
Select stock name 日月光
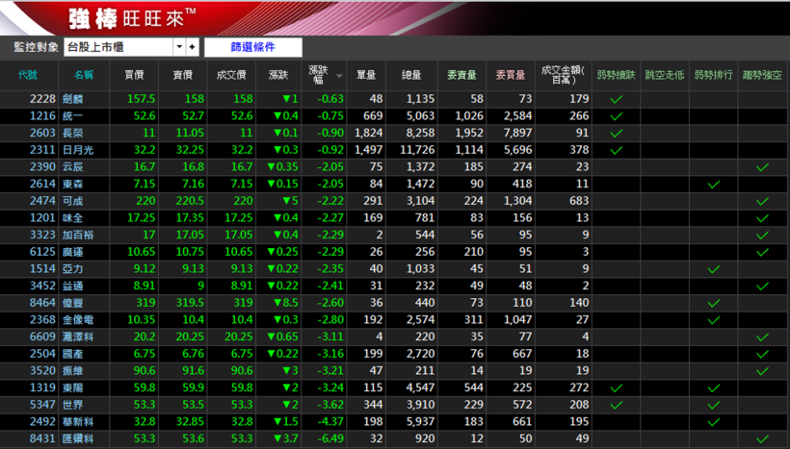pyautogui.click(x=78, y=150)
